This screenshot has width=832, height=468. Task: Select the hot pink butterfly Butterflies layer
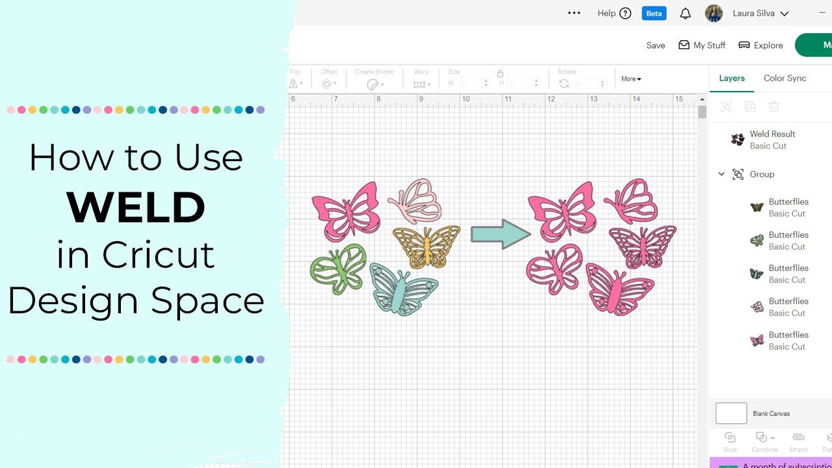[779, 341]
